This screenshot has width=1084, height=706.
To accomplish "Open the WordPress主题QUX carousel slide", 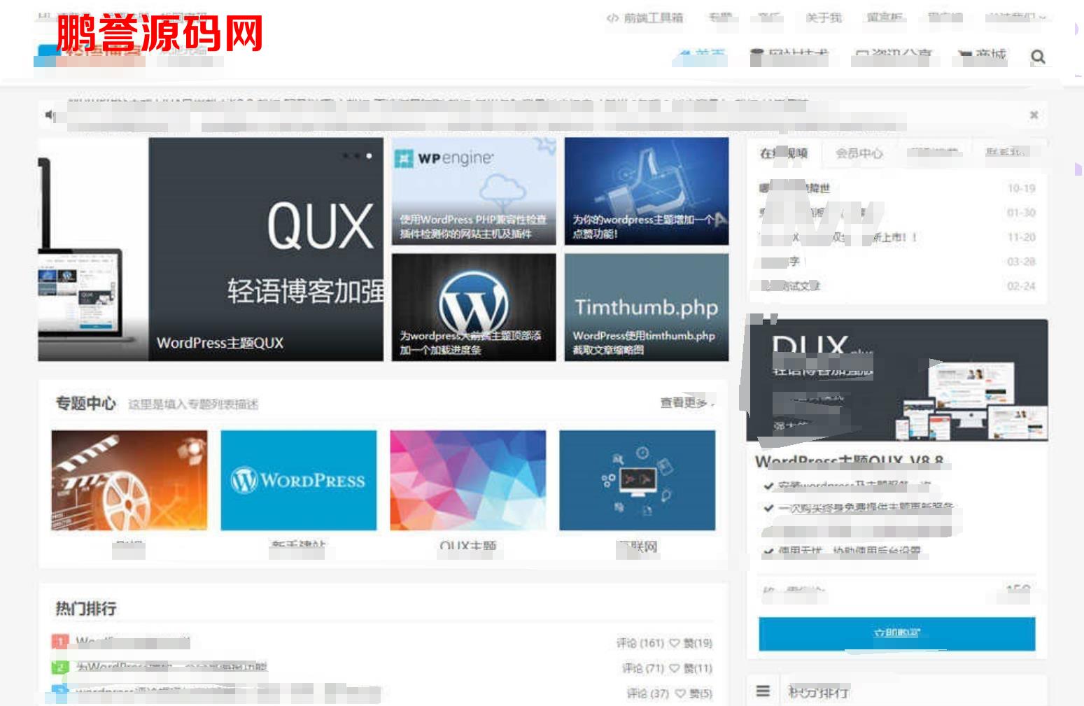I will [211, 249].
